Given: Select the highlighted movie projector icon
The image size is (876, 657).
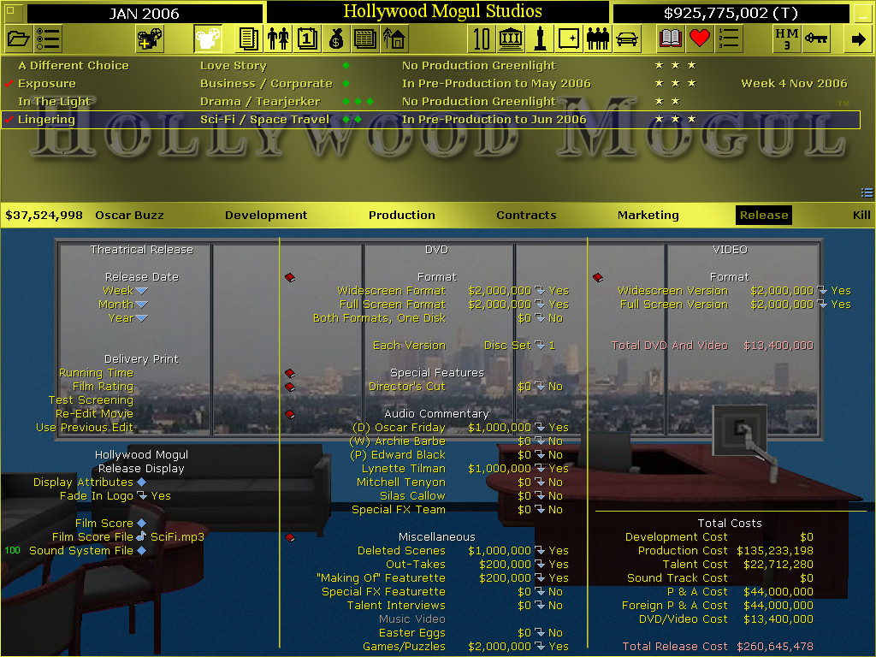Looking at the screenshot, I should click(x=207, y=38).
